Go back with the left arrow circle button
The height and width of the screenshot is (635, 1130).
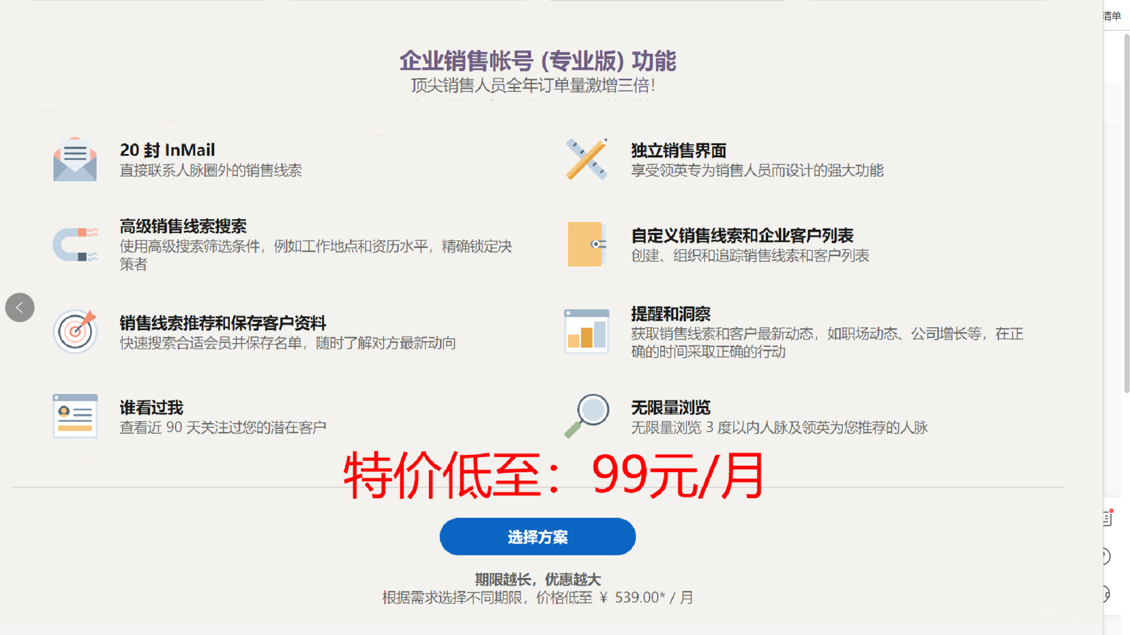20,308
